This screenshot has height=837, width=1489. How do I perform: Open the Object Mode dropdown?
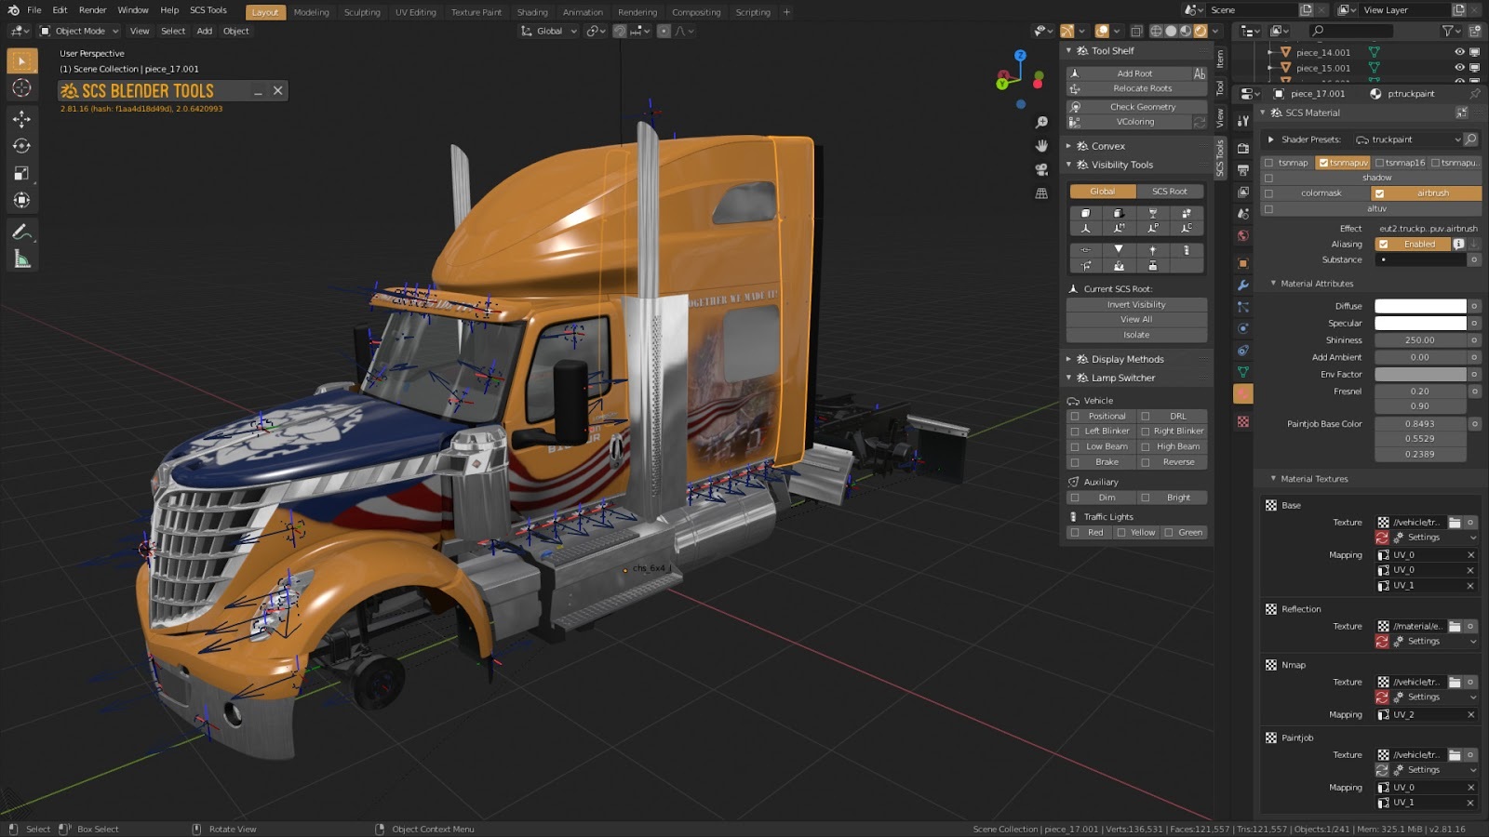(x=79, y=31)
